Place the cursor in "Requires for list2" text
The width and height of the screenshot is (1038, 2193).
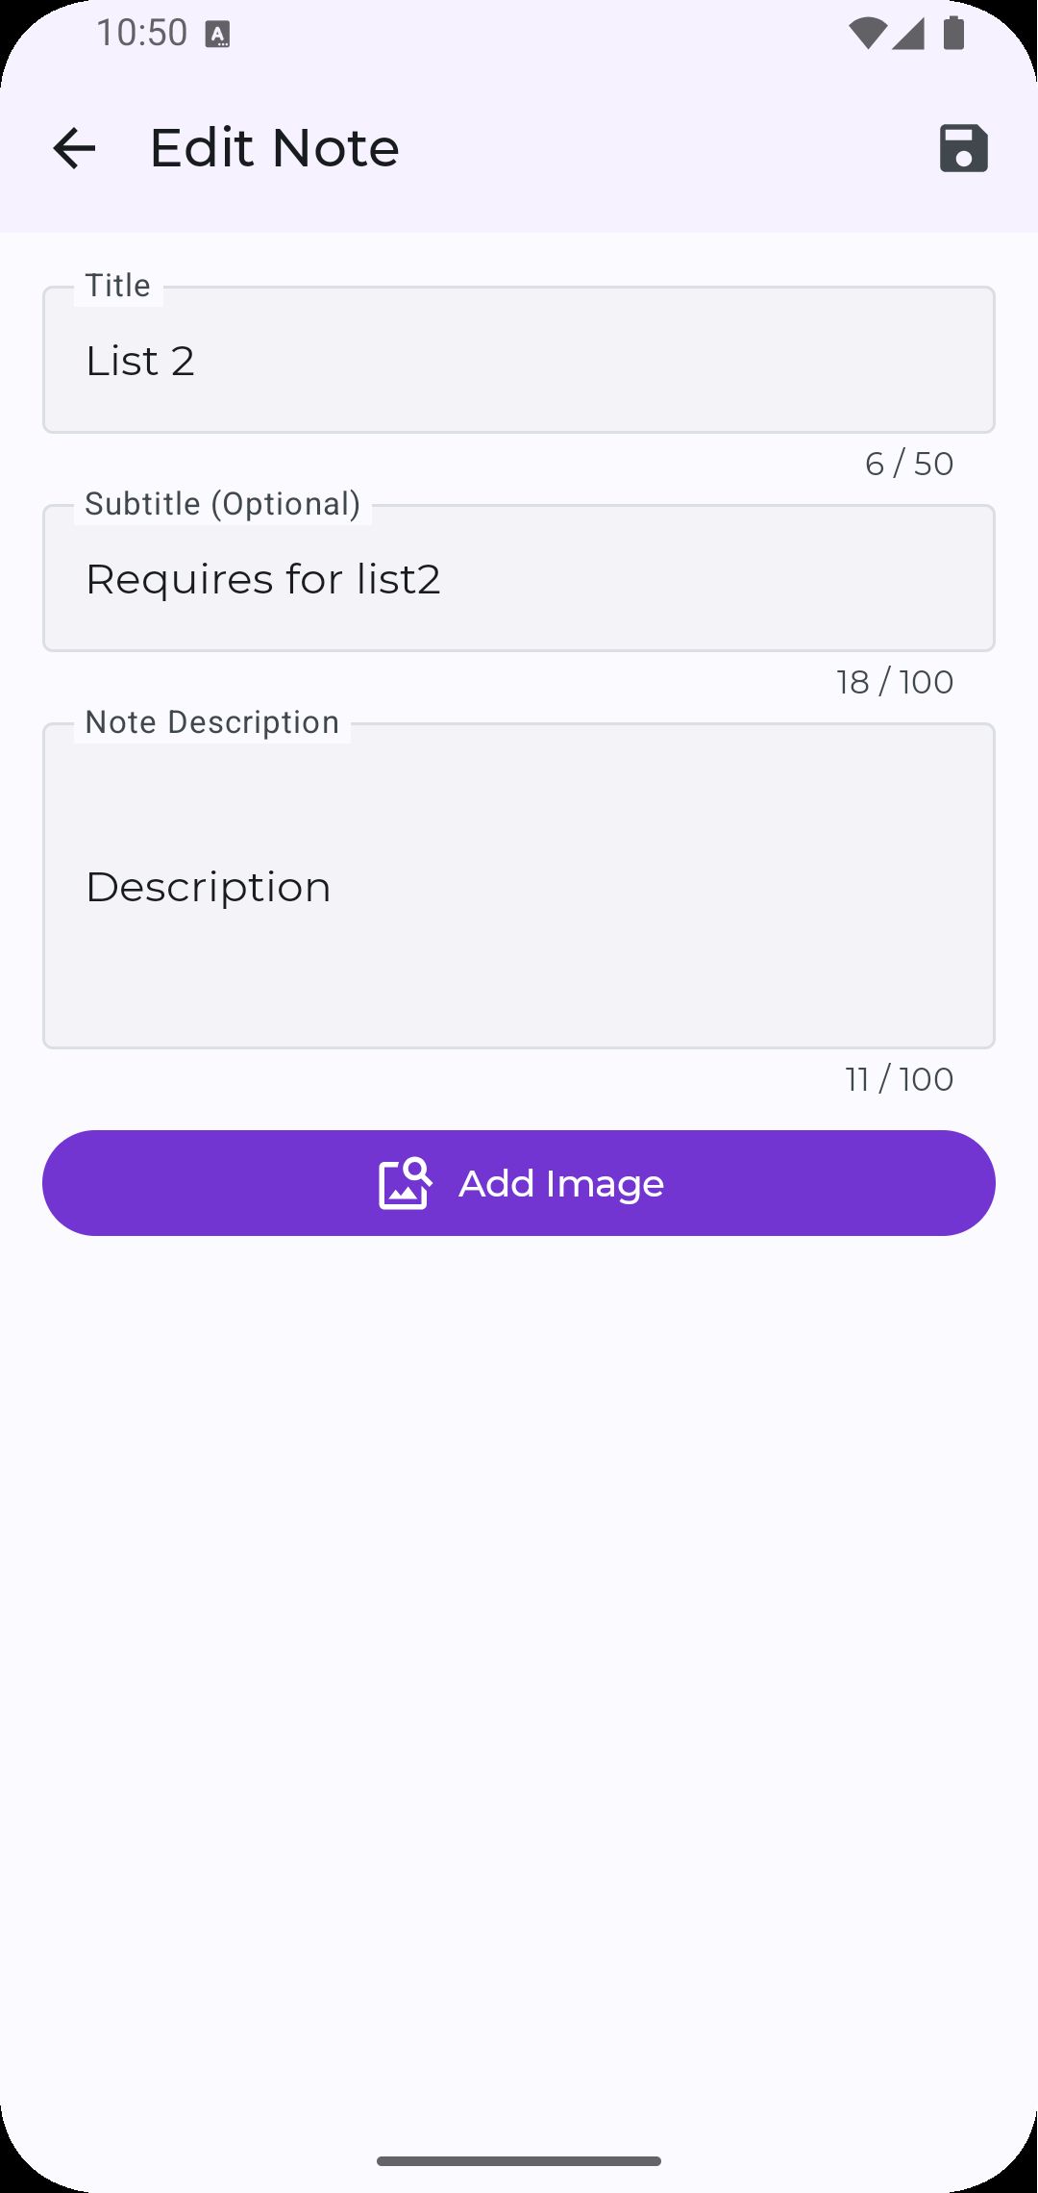(x=262, y=579)
